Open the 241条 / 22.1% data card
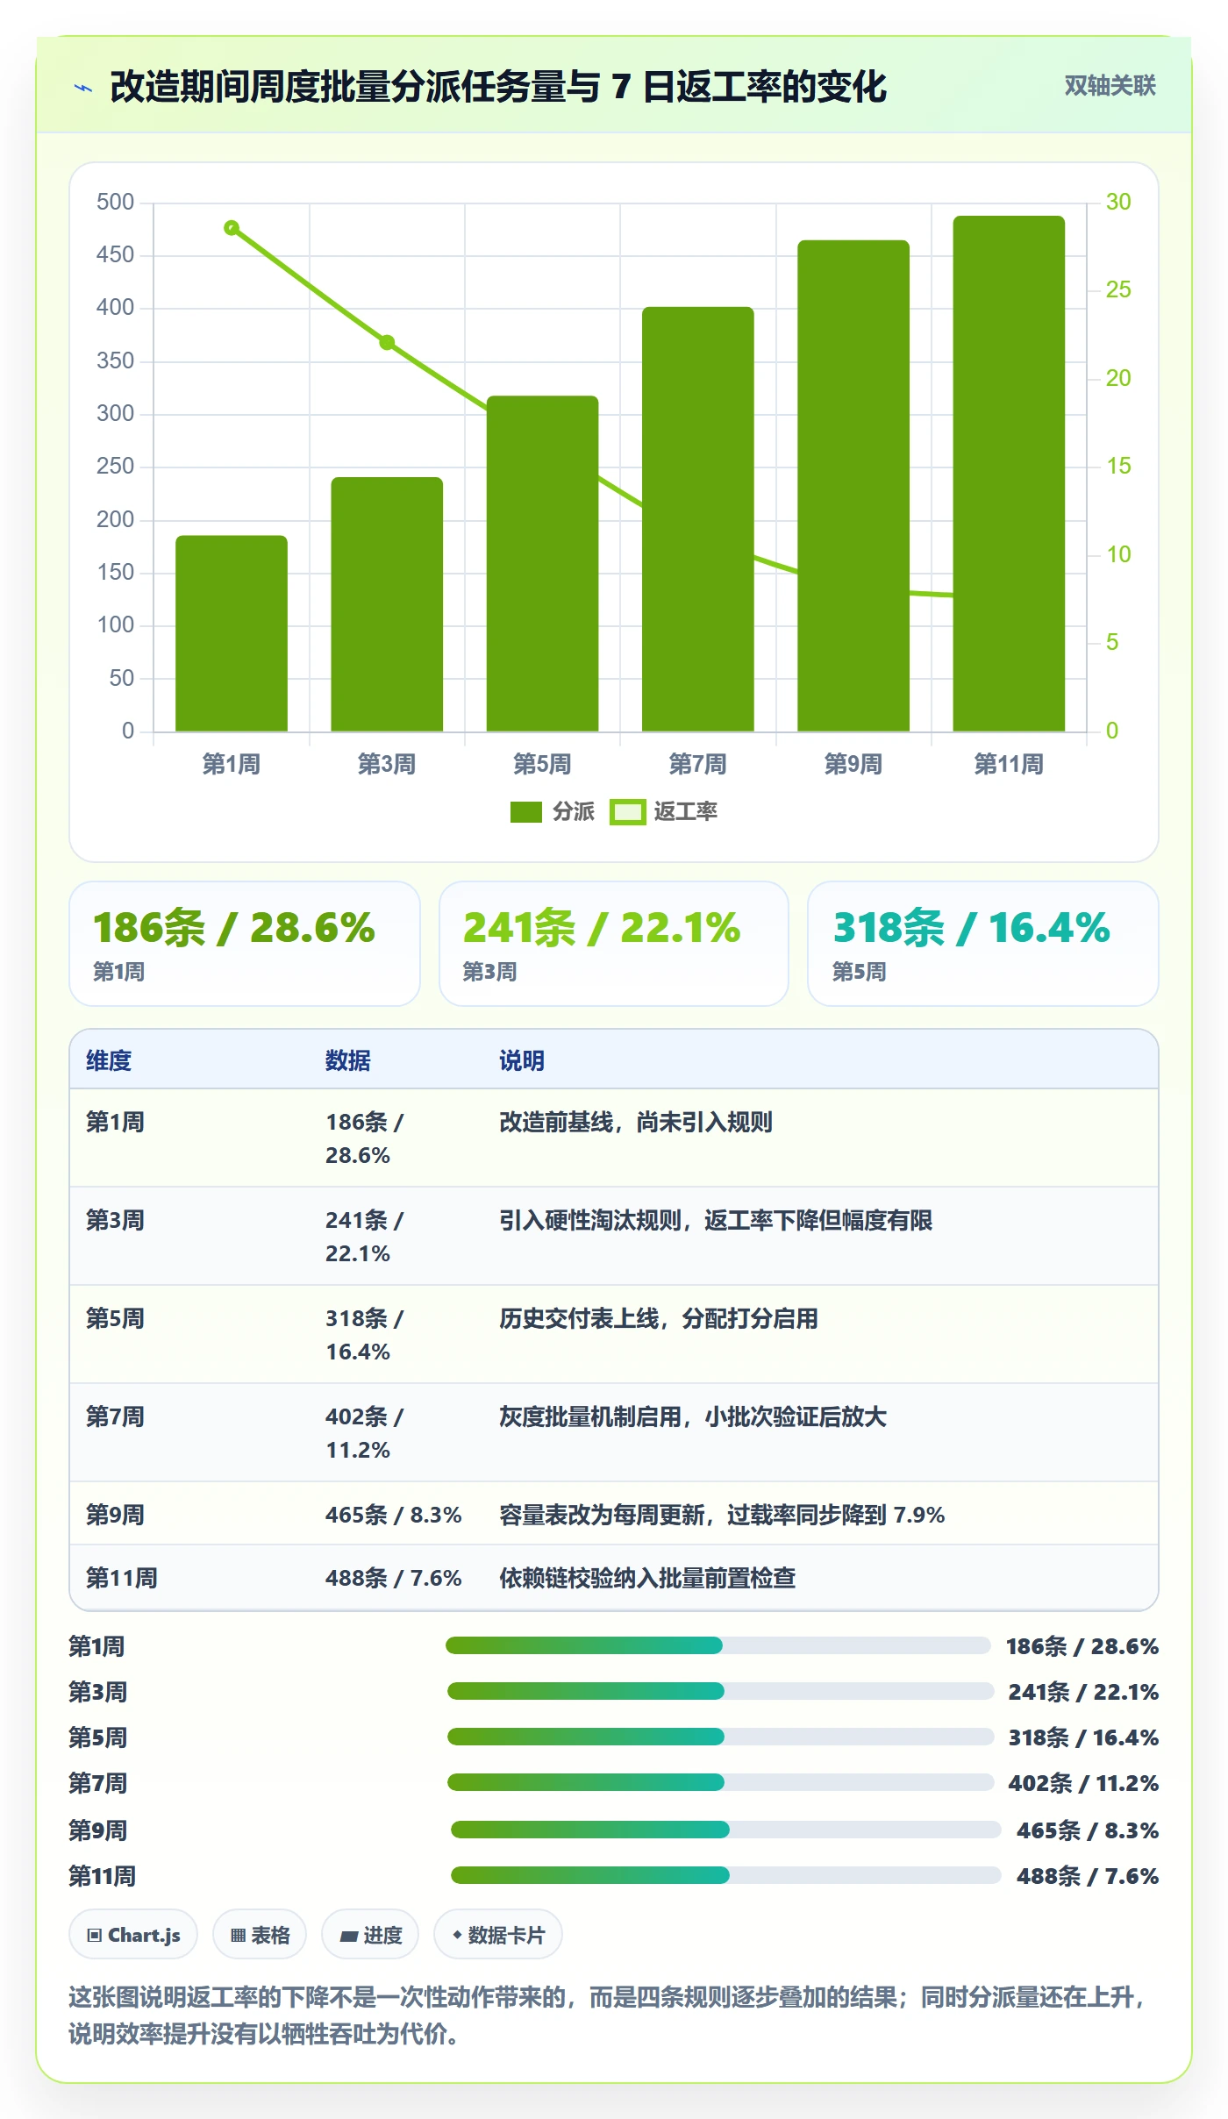The height and width of the screenshot is (2119, 1228). (x=614, y=944)
